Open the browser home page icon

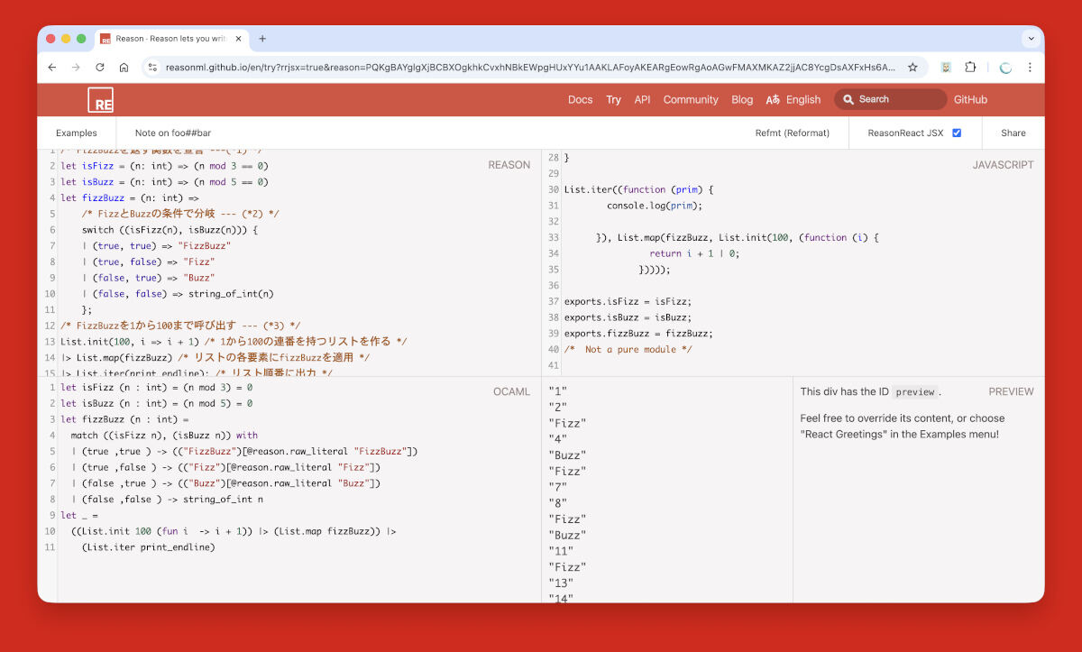click(124, 68)
